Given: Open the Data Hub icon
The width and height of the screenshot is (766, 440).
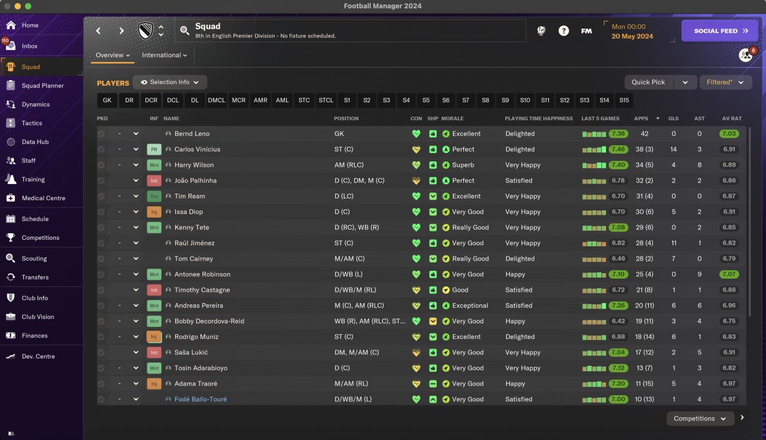Looking at the screenshot, I should point(11,142).
